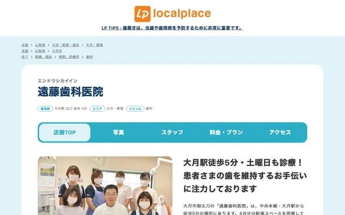The image size is (345, 215).
Task: Click the 最寄駅 badge
Action: pyautogui.click(x=45, y=108)
